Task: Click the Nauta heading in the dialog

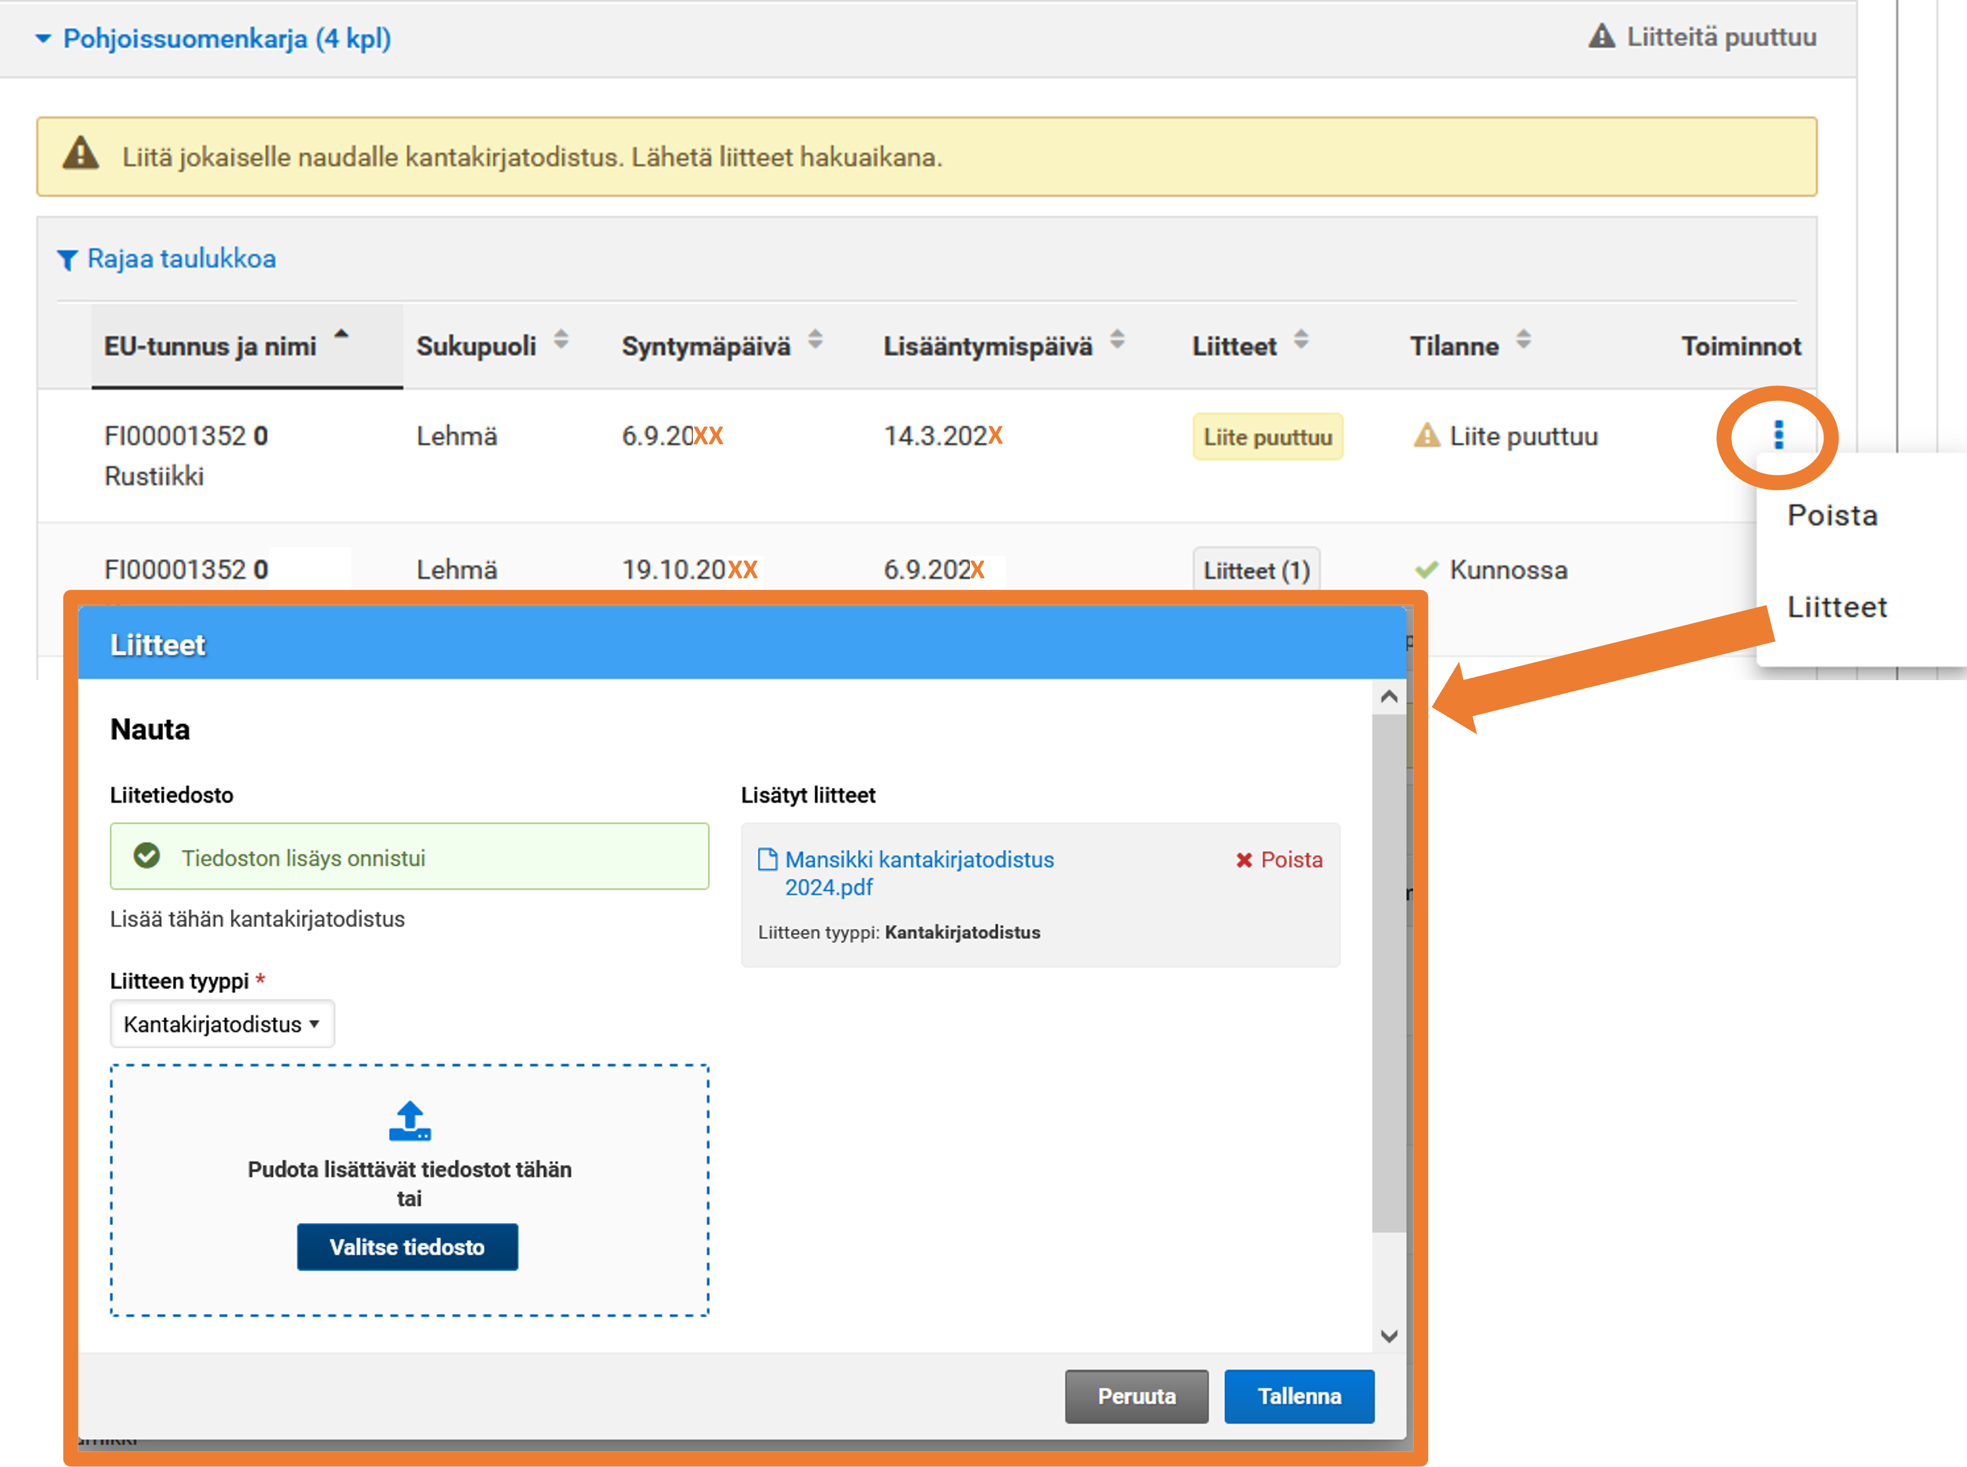Action: coord(150,729)
